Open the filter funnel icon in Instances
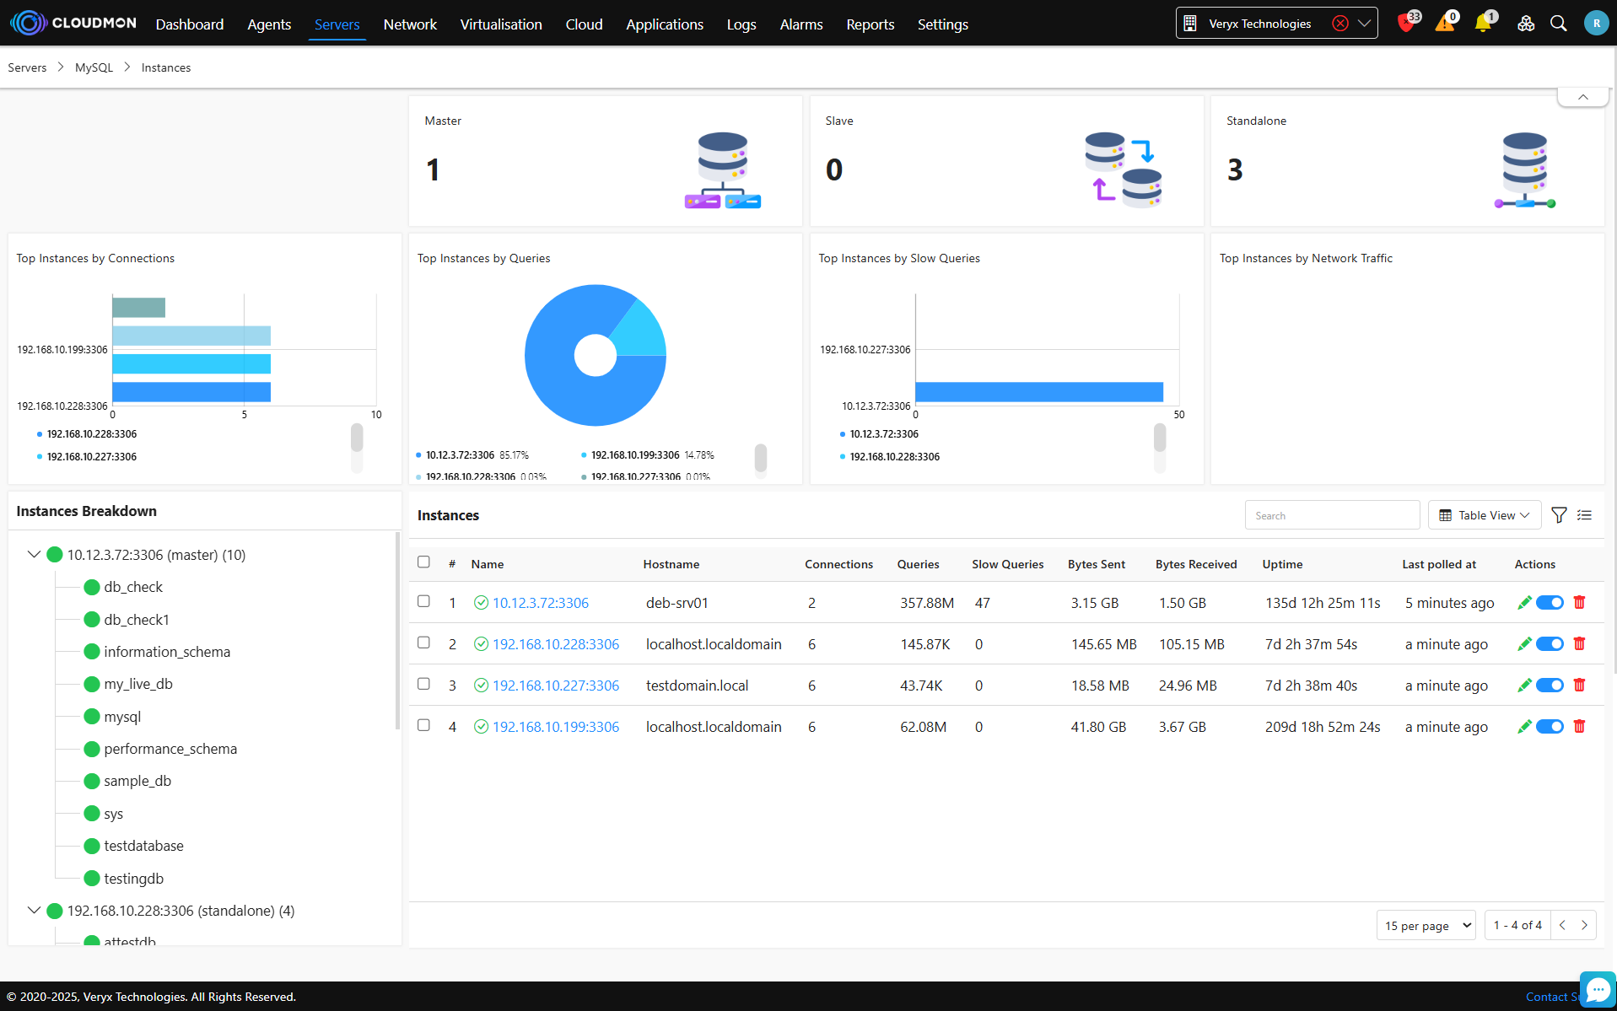 (1559, 515)
